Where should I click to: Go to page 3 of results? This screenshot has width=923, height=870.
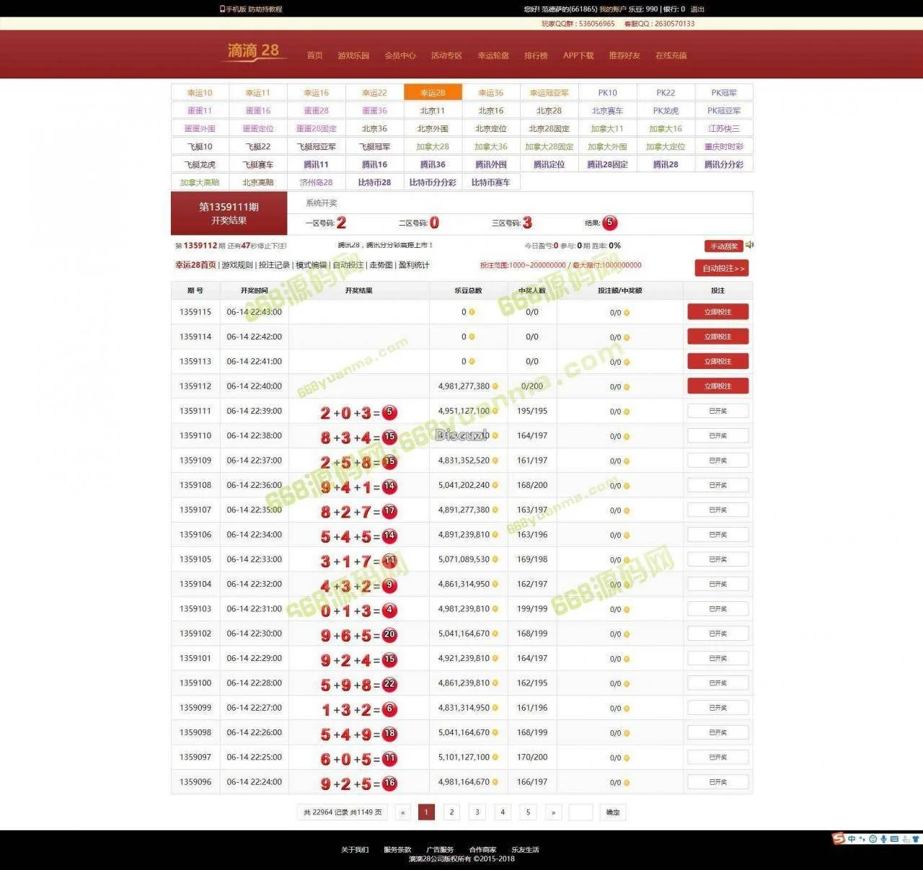(x=477, y=812)
